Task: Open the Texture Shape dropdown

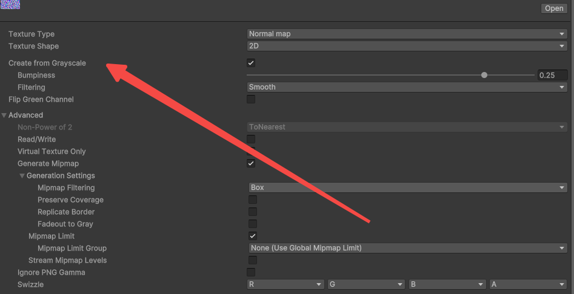Action: (x=407, y=46)
